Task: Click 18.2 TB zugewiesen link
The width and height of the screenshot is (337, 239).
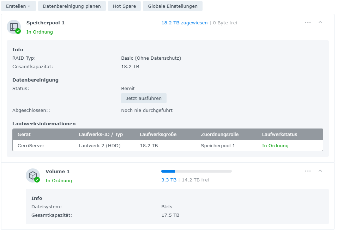Action: coord(185,23)
